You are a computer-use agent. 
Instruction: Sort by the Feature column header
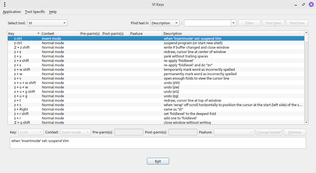(x=146, y=33)
